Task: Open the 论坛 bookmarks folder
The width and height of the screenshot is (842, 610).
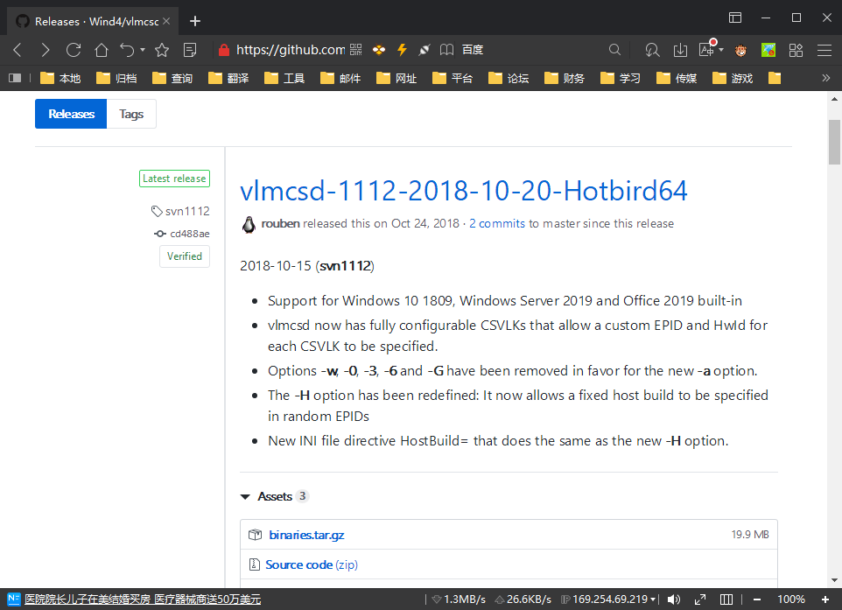Action: pyautogui.click(x=509, y=79)
